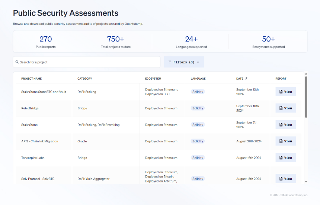Select 'API3 - Chainlink Migration' project name

click(39, 141)
